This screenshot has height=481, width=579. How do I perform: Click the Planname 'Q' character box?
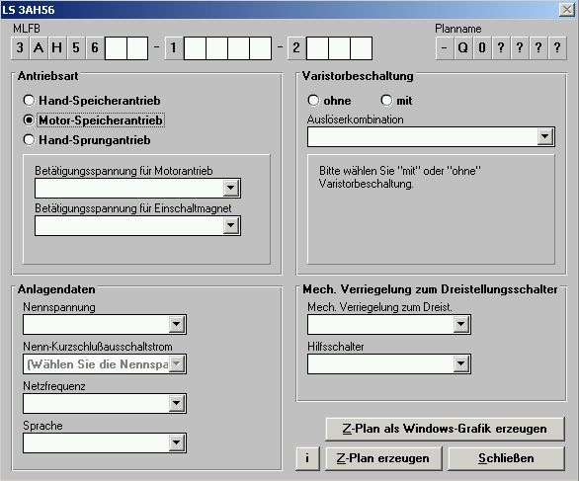pos(463,47)
